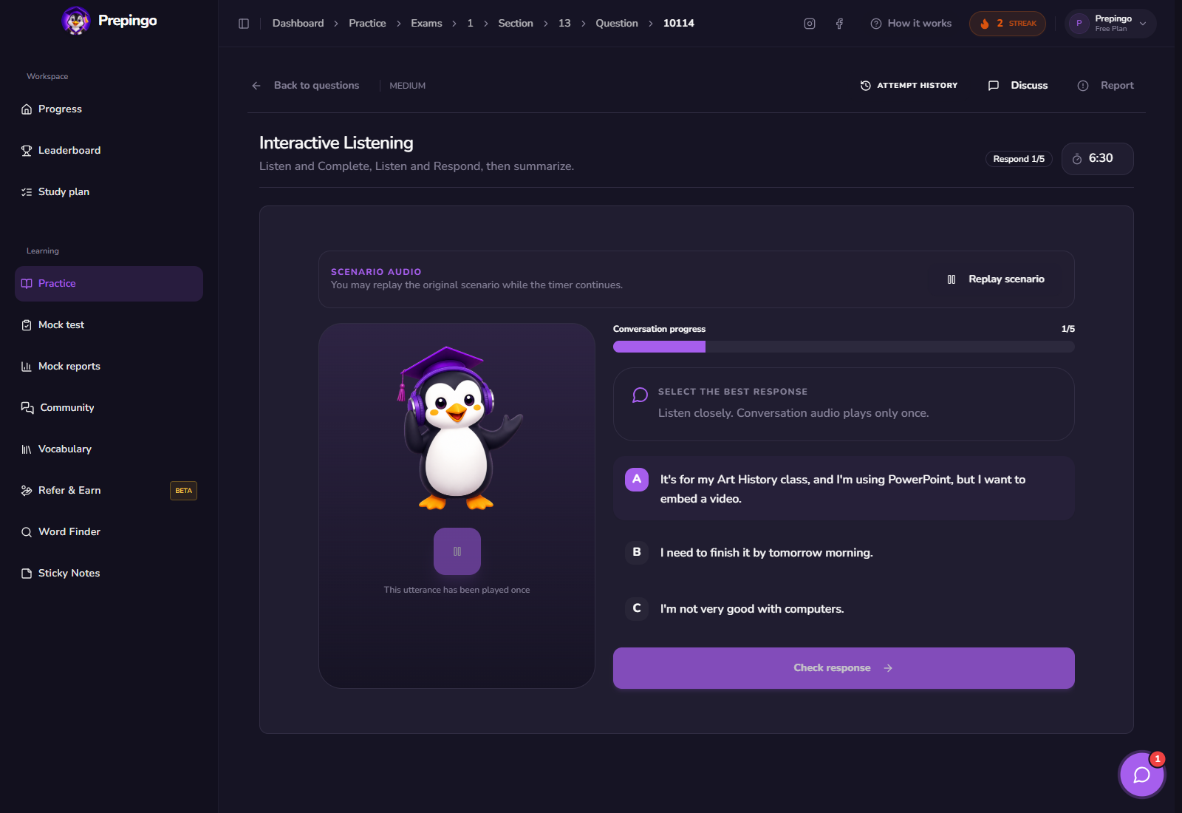The image size is (1182, 813).
Task: Select answer option B
Action: 844,553
